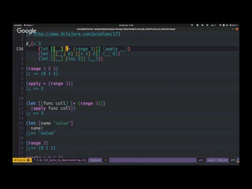Click the highlighted cursor bracket before '+ (range 3)'
The width and height of the screenshot is (252, 189).
pos(67,49)
